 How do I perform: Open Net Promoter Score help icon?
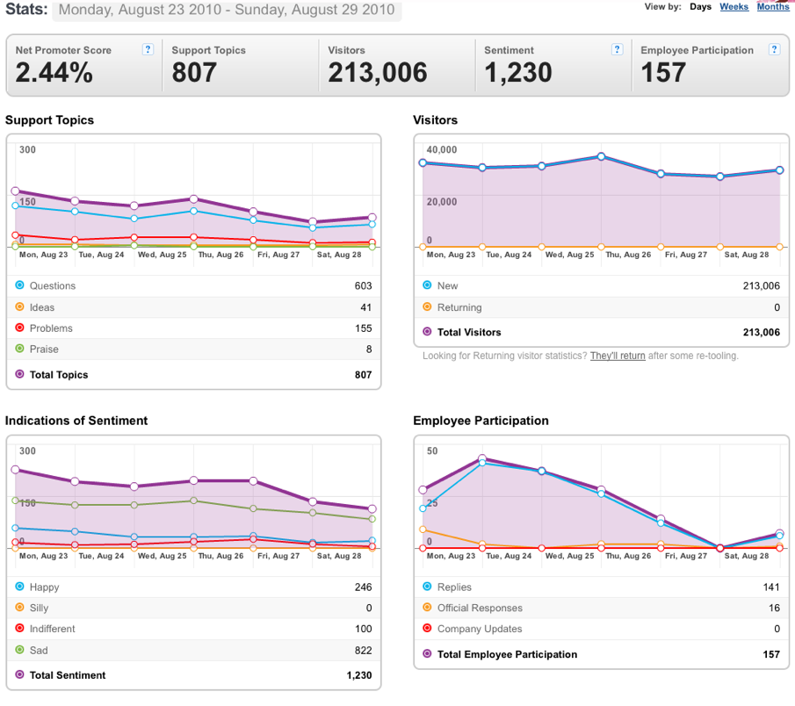(148, 49)
